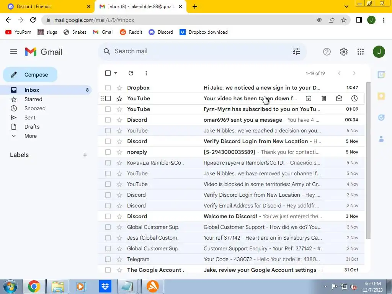Refresh the inbox list
Screen dimensions: 392x294
pos(131,73)
